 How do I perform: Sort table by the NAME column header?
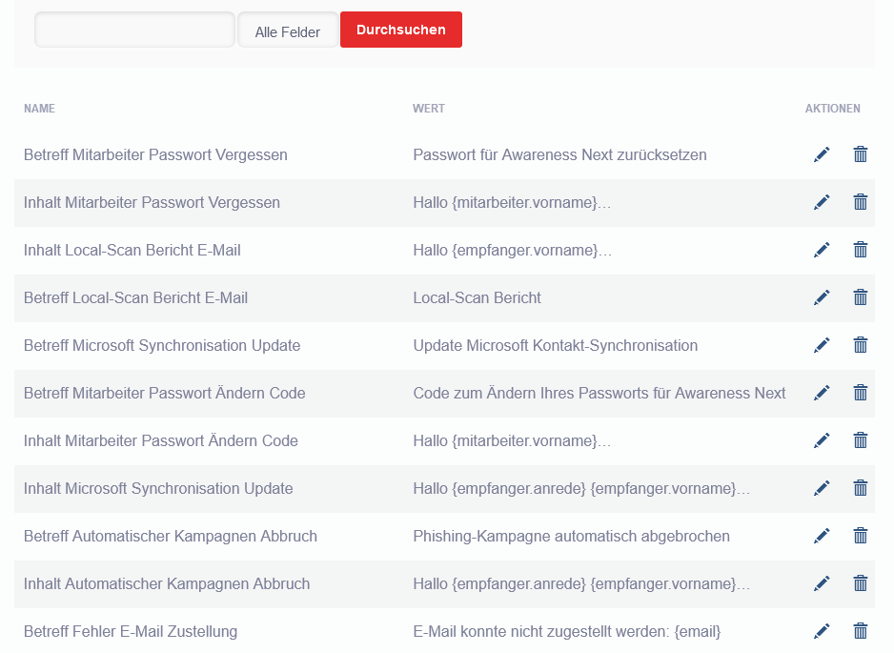tap(39, 109)
